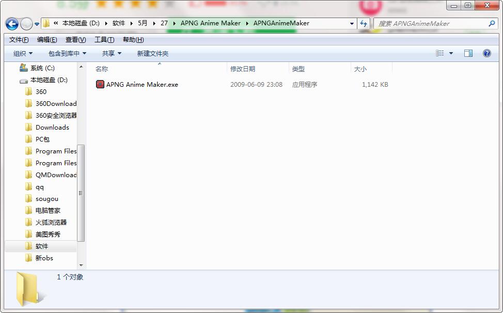Select 软件 in the address breadcrumb

point(119,23)
